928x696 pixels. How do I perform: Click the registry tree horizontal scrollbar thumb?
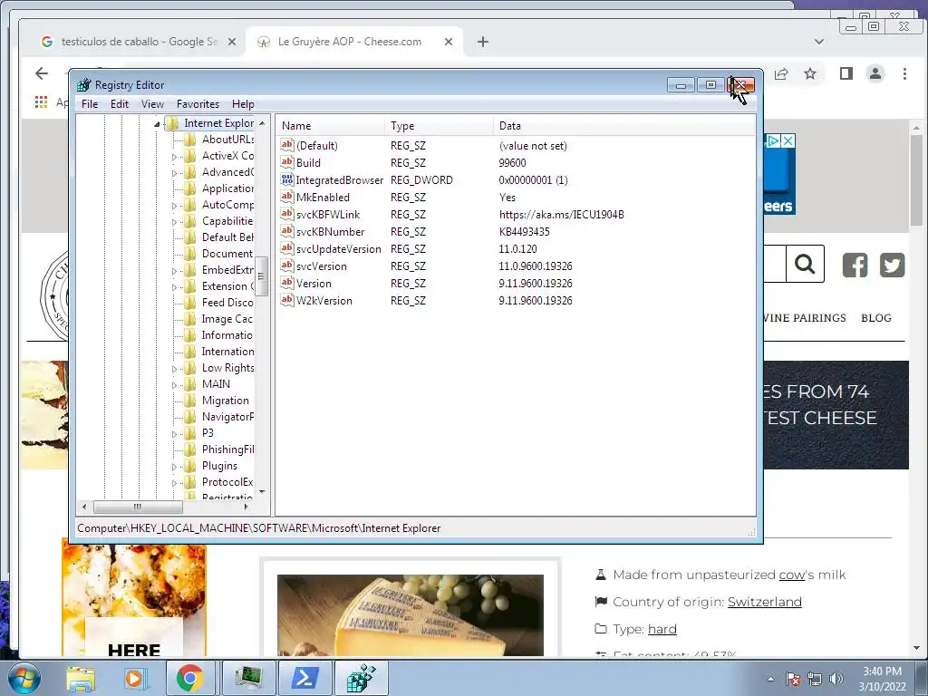click(138, 507)
